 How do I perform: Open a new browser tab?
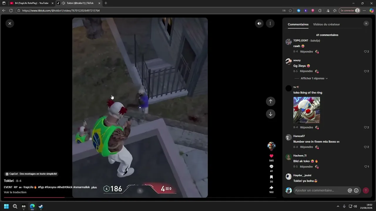click(x=106, y=3)
